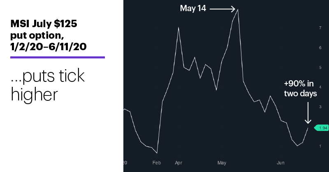329x172 pixels.
Task: Click the 3 value on price axis
Action: point(320,107)
